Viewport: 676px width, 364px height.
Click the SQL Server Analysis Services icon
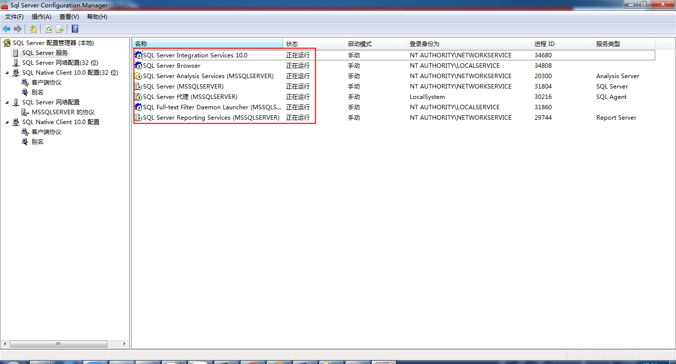139,76
